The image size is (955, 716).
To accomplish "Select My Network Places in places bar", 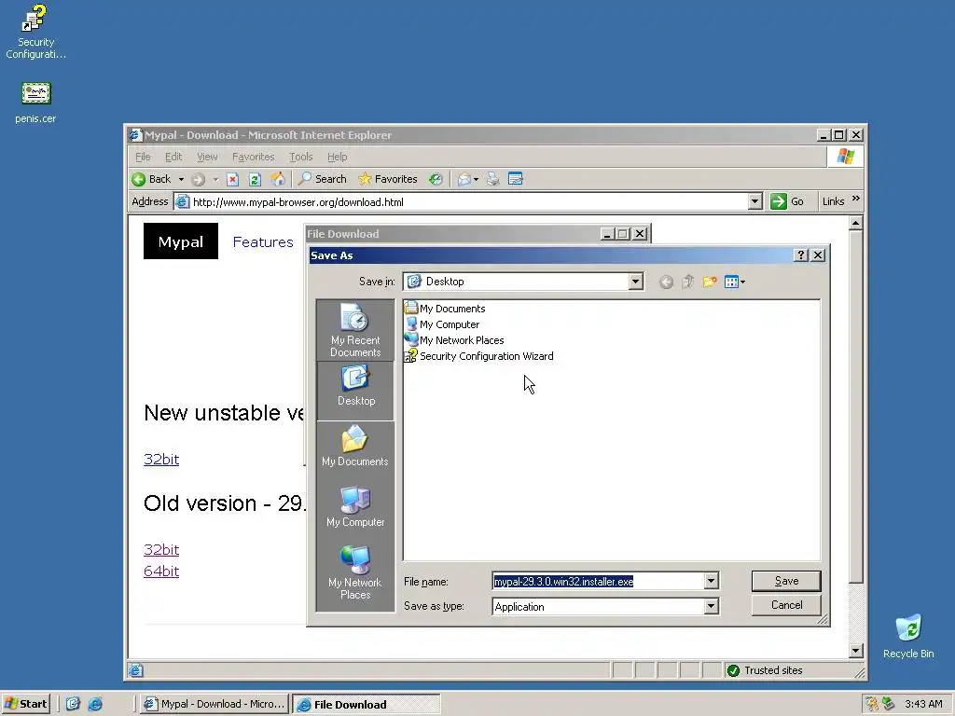I will pyautogui.click(x=355, y=572).
